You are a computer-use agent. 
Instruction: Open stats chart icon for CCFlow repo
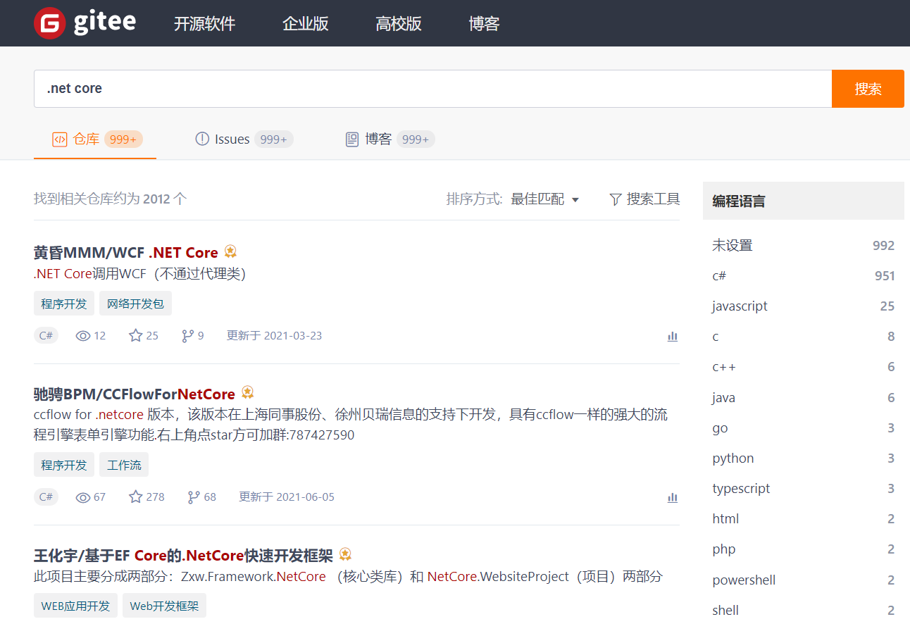pos(673,498)
